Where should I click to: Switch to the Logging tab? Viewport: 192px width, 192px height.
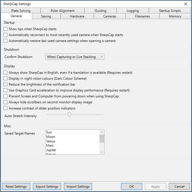point(133,11)
